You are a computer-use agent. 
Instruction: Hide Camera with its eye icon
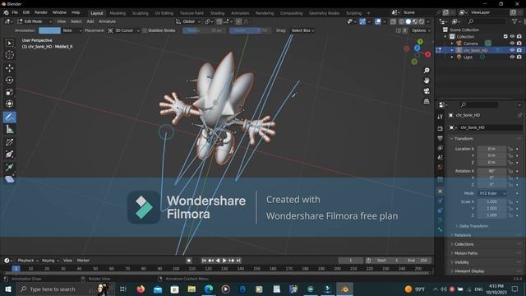512,44
